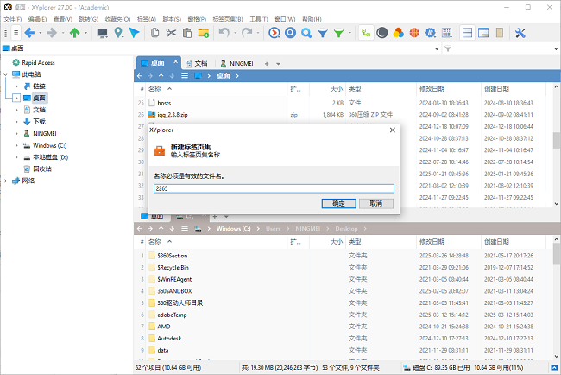Close the 桌面 tab
This screenshot has width=561, height=375.
(176, 61)
